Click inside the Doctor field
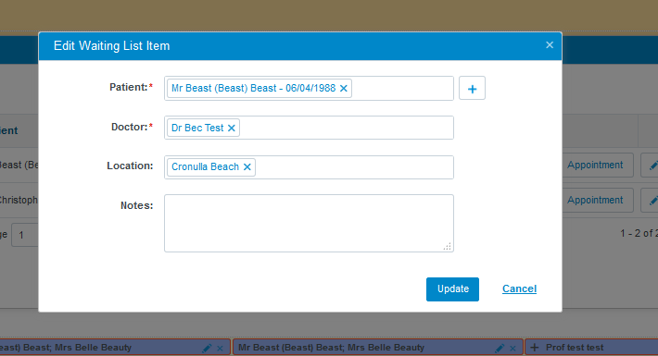The image size is (658, 356). coord(309,128)
